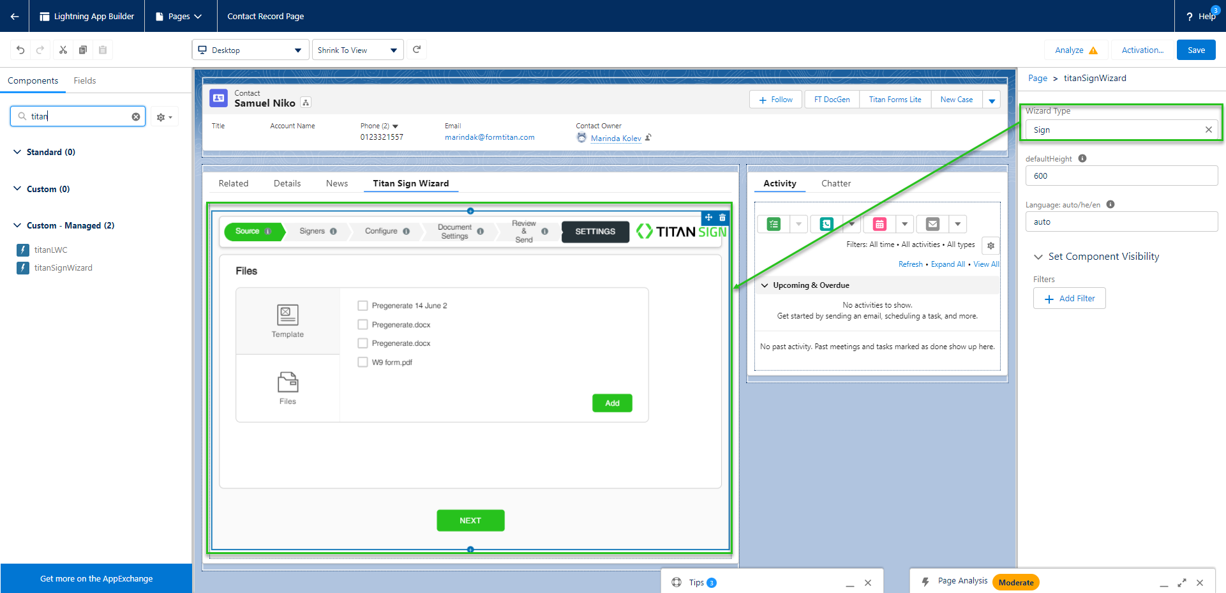Viewport: 1226px width, 593px height.
Task: Click the Log a Call icon
Action: pos(826,224)
